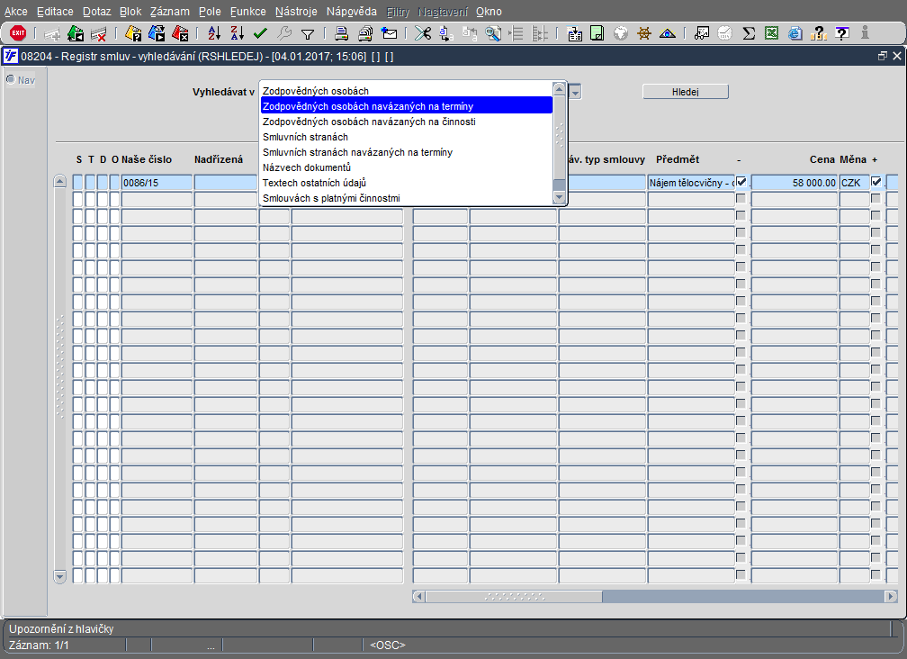The height and width of the screenshot is (659, 907).
Task: Click the green folder previous-record icon
Action: click(76, 33)
